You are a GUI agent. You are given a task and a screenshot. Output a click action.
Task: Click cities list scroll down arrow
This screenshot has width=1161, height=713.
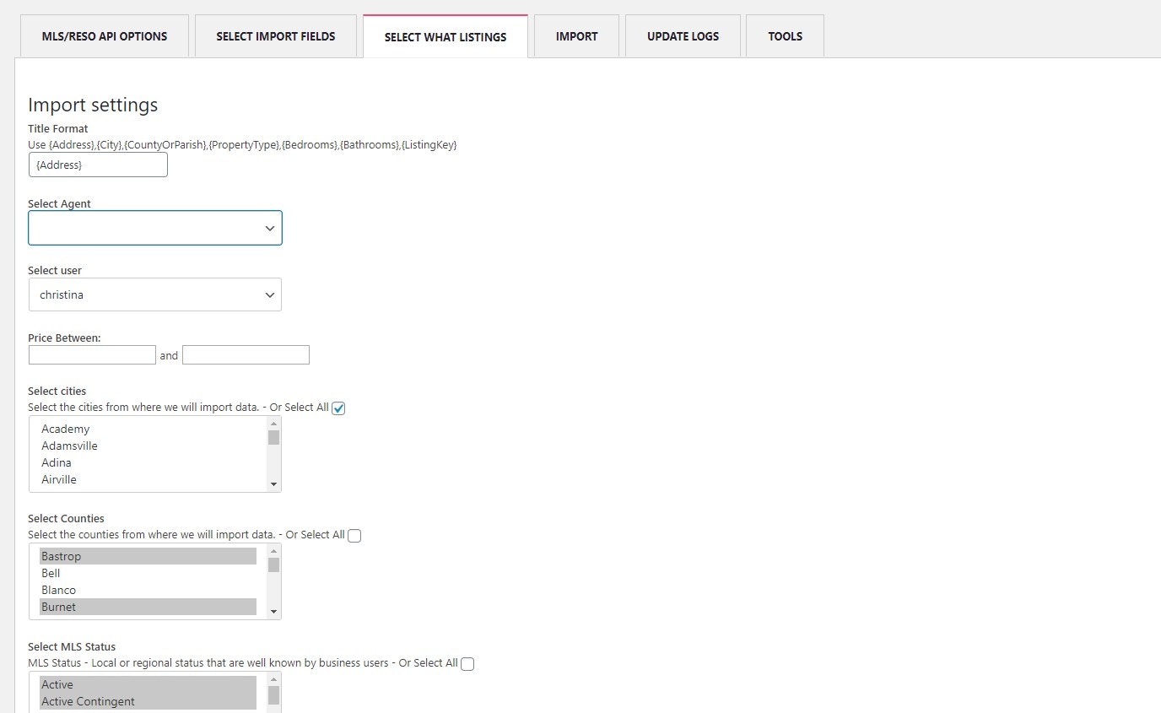(273, 484)
